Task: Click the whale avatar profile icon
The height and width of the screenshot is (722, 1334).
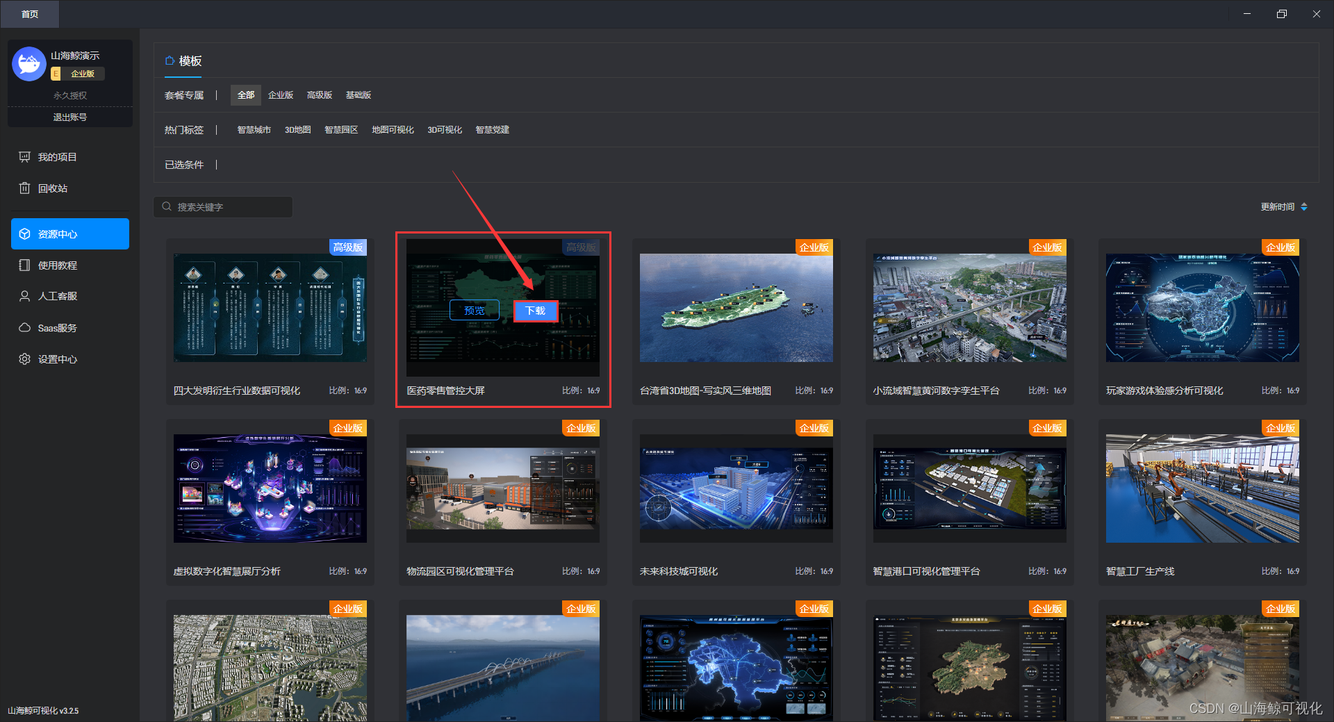Action: [29, 65]
